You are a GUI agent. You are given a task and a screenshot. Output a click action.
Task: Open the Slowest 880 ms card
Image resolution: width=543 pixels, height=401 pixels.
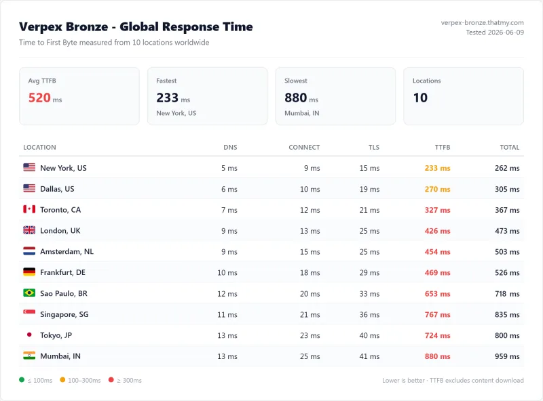pyautogui.click(x=335, y=96)
